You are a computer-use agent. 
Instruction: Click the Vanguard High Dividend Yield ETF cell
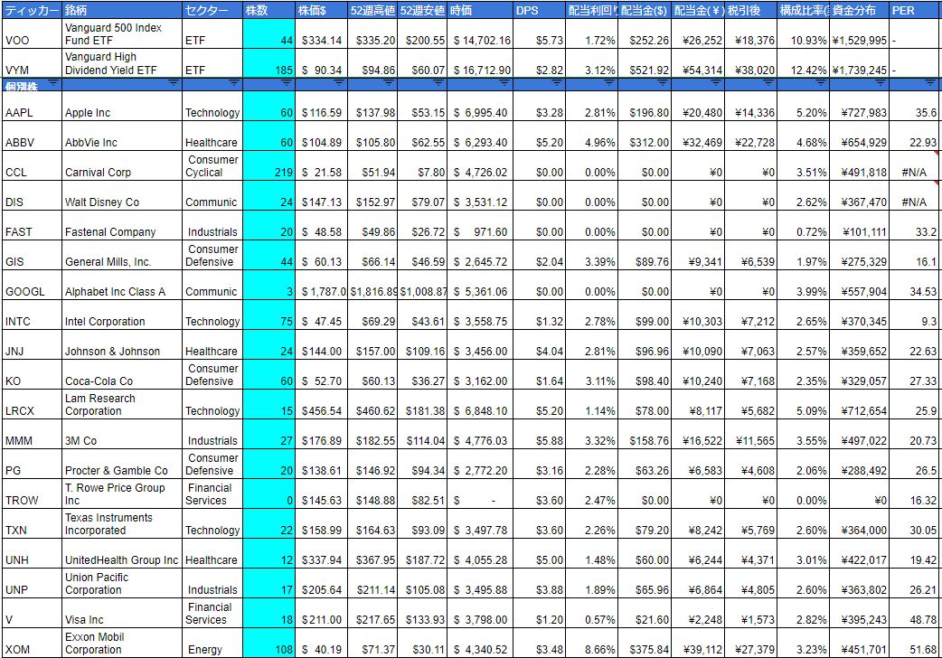click(x=122, y=63)
